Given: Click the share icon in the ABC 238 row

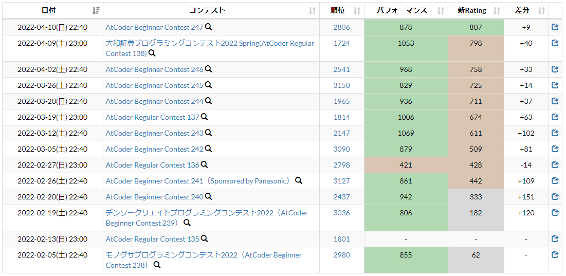Looking at the screenshot, I should point(555,255).
